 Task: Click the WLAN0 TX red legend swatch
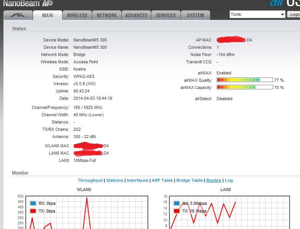[x=33, y=211]
